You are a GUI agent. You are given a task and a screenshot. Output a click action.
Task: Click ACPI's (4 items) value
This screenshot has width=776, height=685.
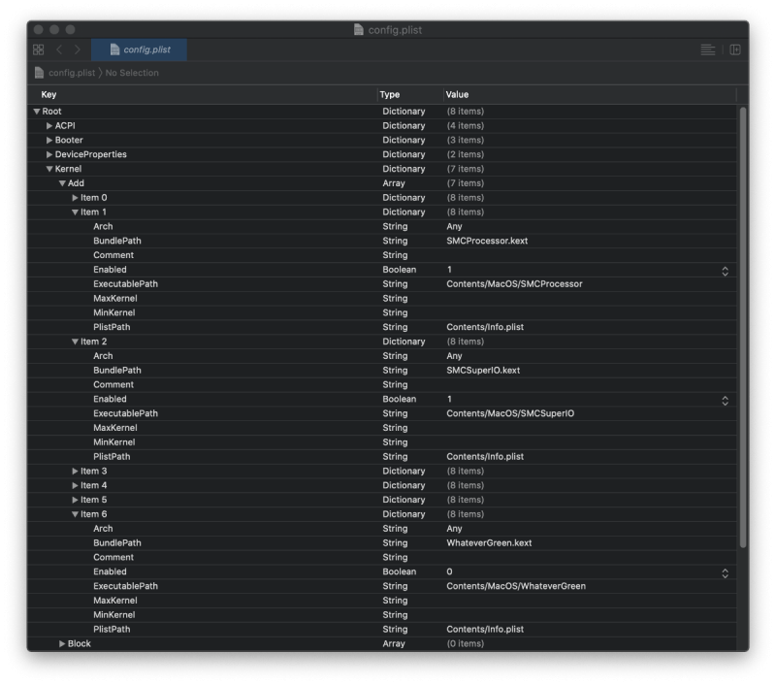(466, 126)
